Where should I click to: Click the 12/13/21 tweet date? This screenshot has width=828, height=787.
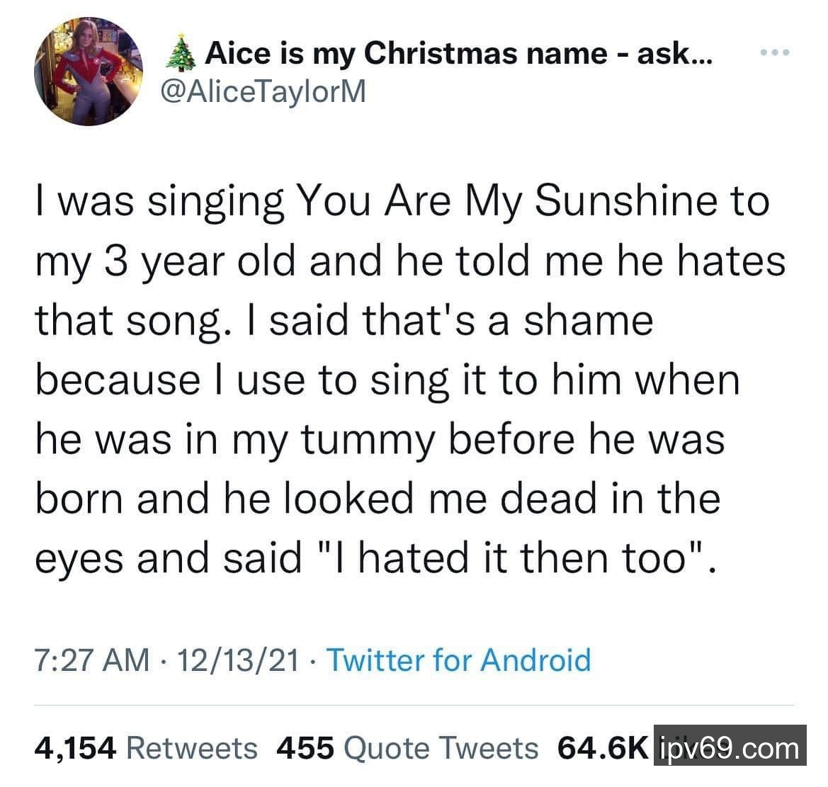[x=238, y=660]
